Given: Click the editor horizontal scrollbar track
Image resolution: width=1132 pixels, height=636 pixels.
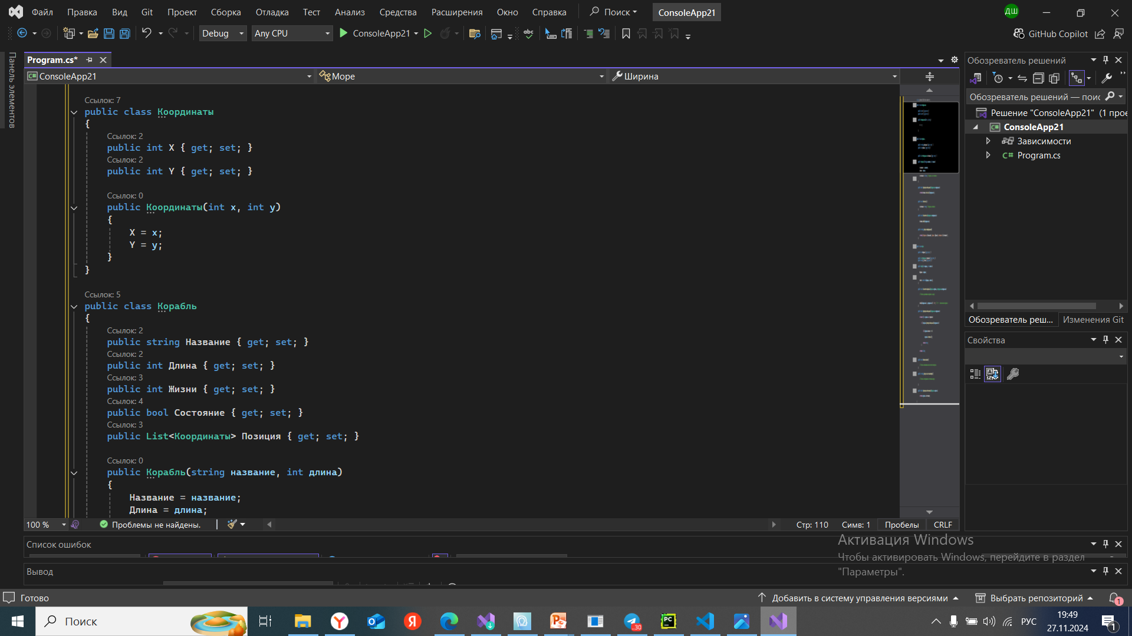Looking at the screenshot, I should point(522,525).
